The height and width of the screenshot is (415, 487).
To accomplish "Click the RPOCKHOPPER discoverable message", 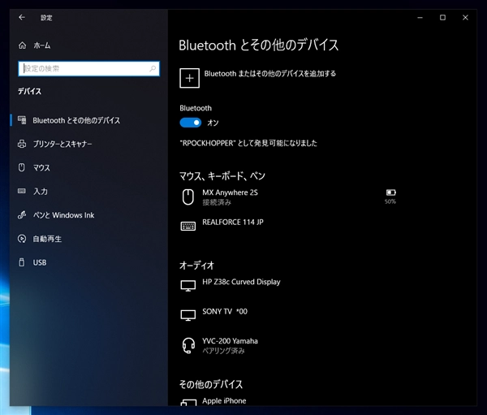I will (x=248, y=143).
